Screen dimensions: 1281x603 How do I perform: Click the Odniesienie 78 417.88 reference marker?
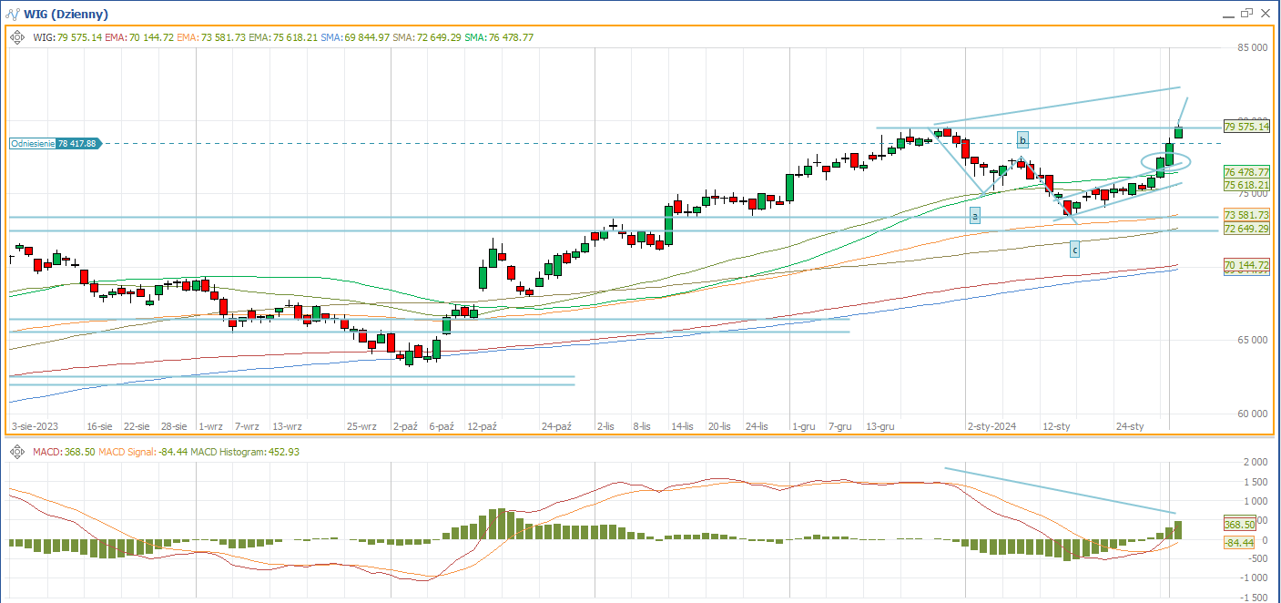pyautogui.click(x=55, y=144)
